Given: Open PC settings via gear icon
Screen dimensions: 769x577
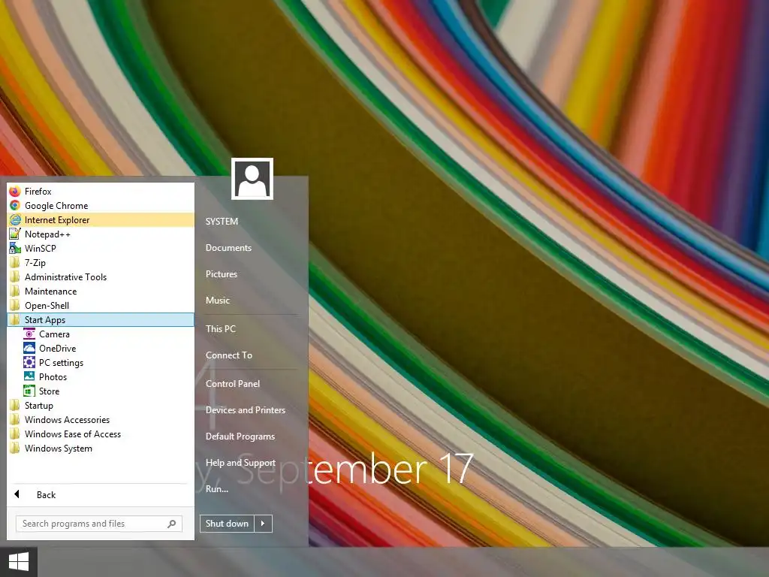Looking at the screenshot, I should tap(29, 363).
